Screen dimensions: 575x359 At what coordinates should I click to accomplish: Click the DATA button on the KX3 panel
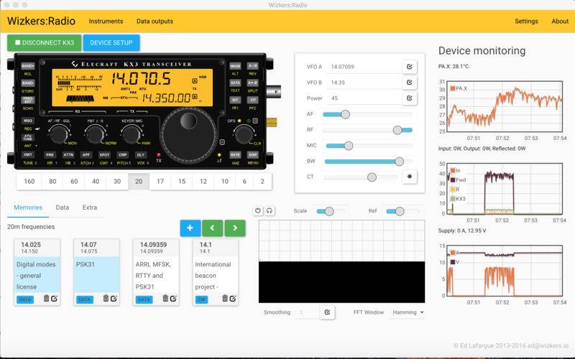(235, 83)
